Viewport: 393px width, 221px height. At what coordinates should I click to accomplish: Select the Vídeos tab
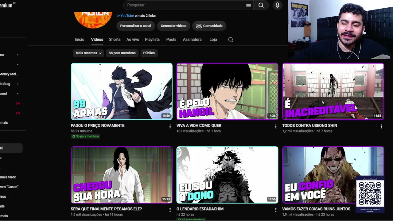click(97, 40)
